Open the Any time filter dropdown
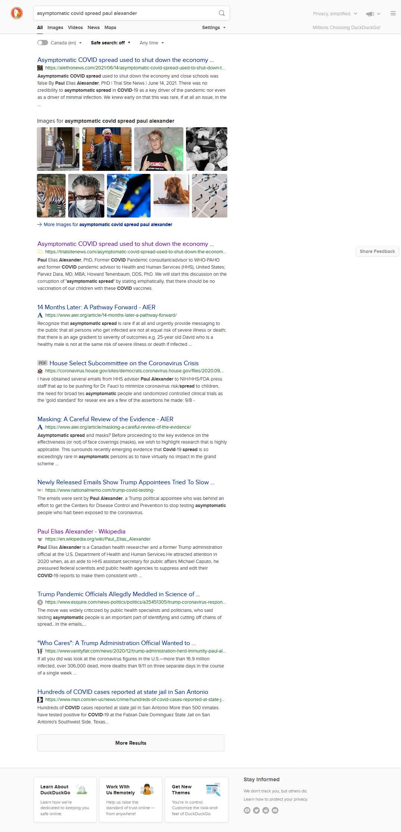The width and height of the screenshot is (401, 832). (x=152, y=43)
